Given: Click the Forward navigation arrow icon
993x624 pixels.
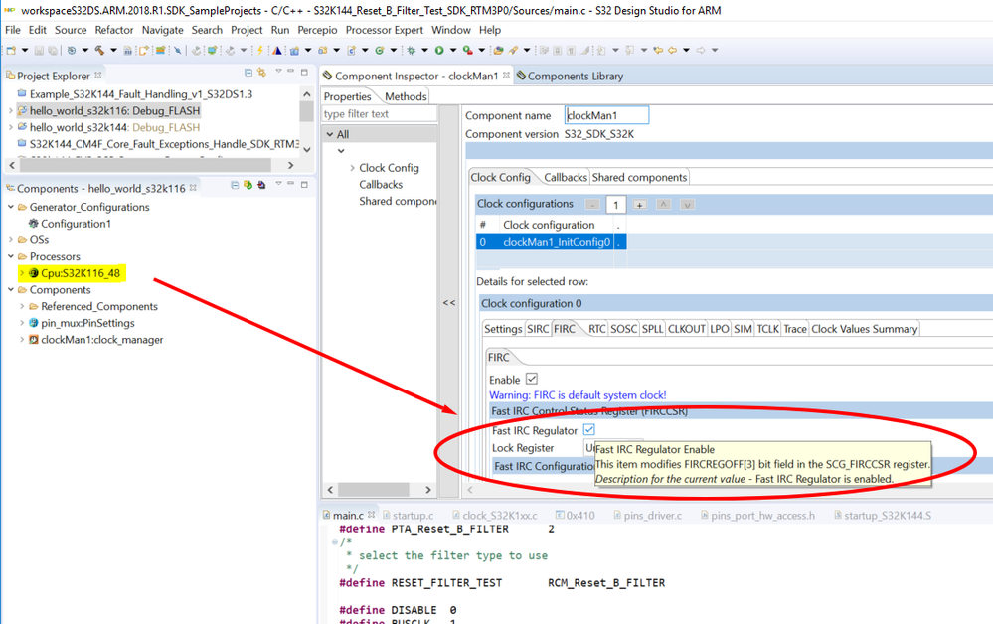Looking at the screenshot, I should tap(701, 50).
